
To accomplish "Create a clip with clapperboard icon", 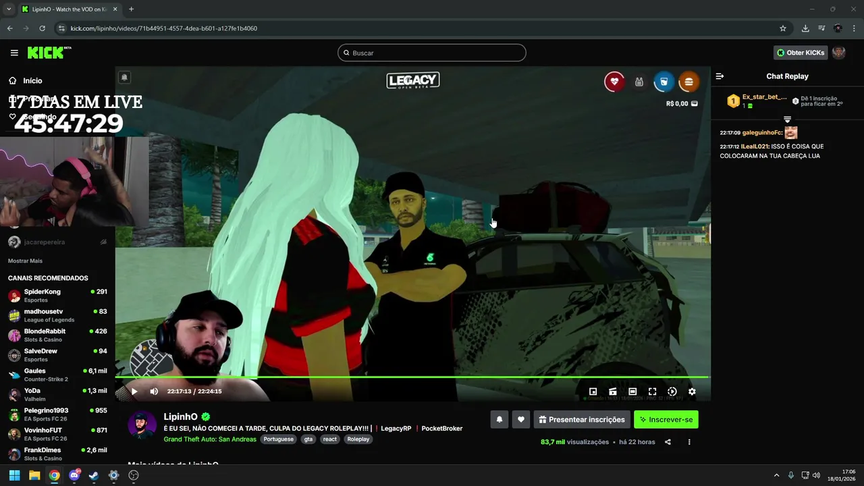I will point(613,391).
